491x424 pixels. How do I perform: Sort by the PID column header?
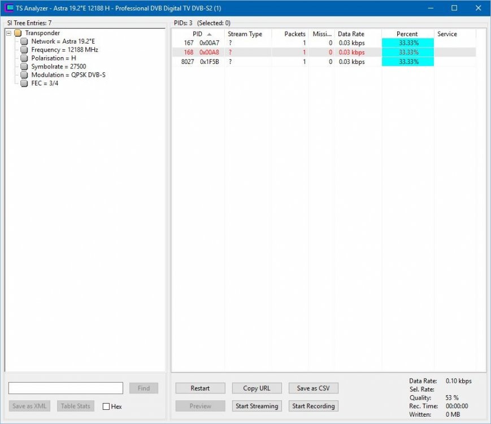click(x=198, y=34)
